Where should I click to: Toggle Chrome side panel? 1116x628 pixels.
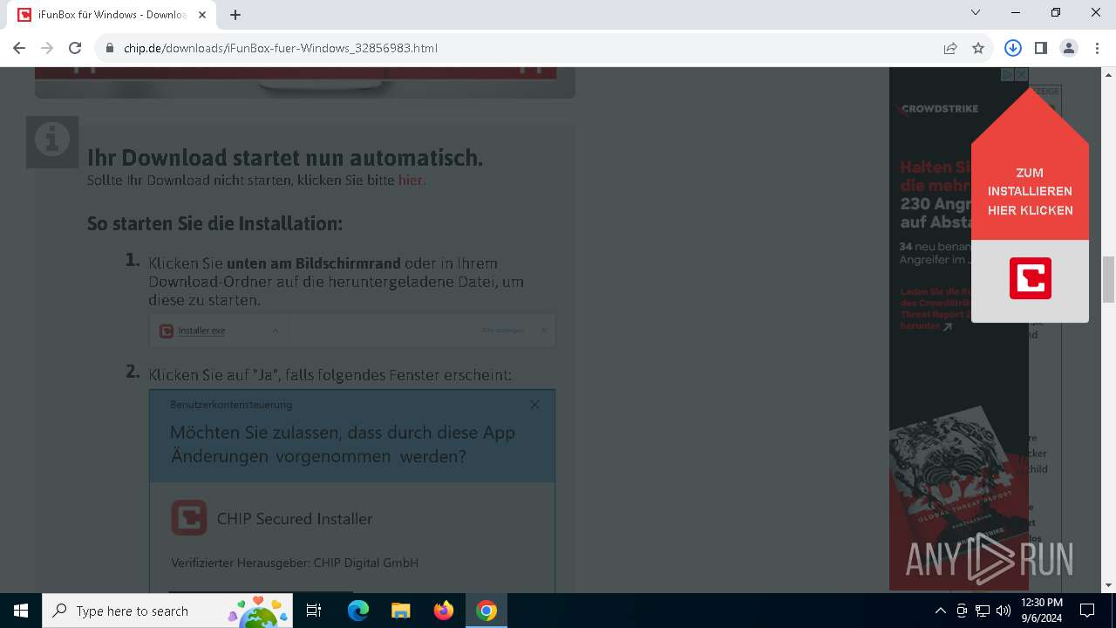click(x=1040, y=48)
